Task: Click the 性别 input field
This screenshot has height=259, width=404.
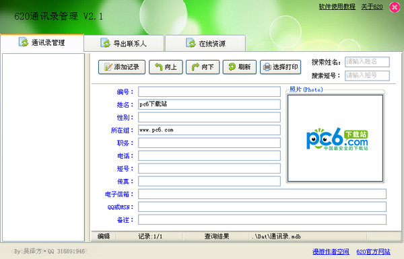Action: click(x=209, y=117)
